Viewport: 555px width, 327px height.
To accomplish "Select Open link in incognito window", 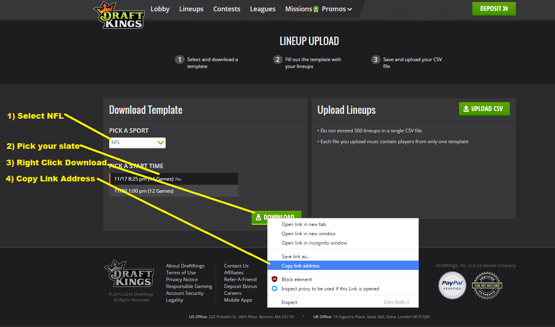I will click(314, 243).
